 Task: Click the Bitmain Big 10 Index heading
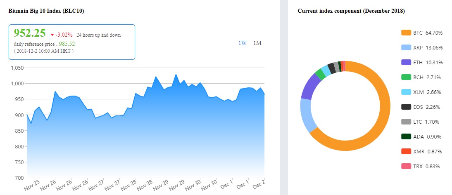pyautogui.click(x=46, y=11)
